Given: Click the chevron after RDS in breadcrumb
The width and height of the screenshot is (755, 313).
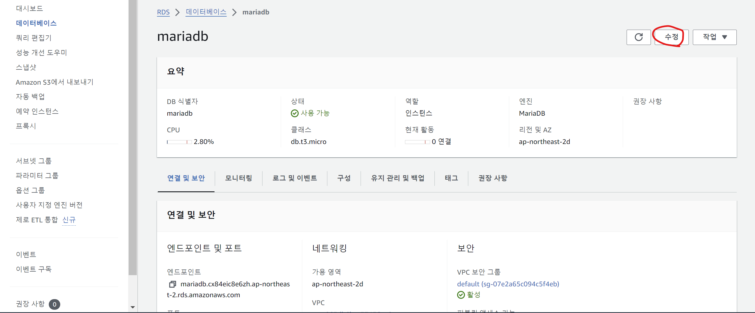Looking at the screenshot, I should click(x=177, y=12).
